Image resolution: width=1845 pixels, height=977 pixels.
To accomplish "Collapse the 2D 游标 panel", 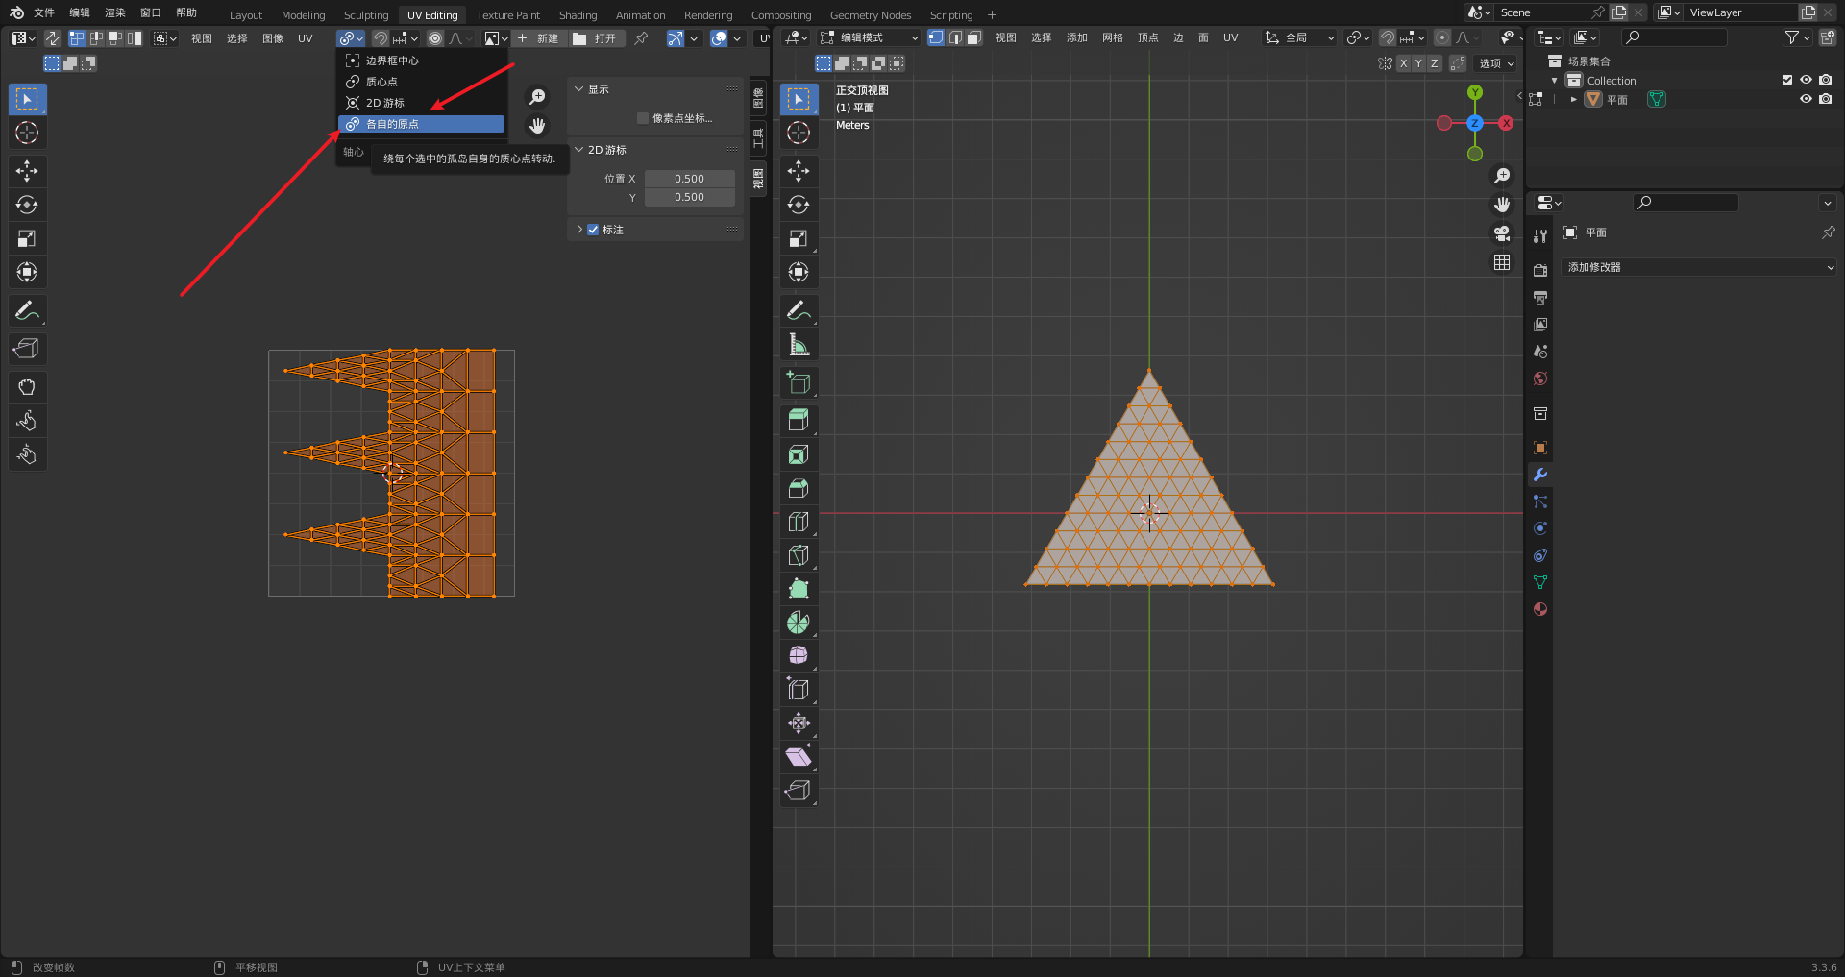I will 579,150.
